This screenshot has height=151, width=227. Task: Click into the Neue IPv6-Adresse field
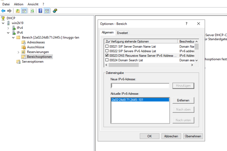[140, 86]
